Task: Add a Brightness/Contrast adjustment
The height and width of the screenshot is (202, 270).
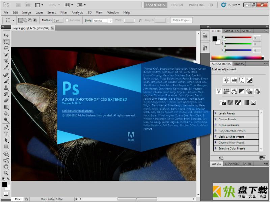Action: click(x=226, y=80)
